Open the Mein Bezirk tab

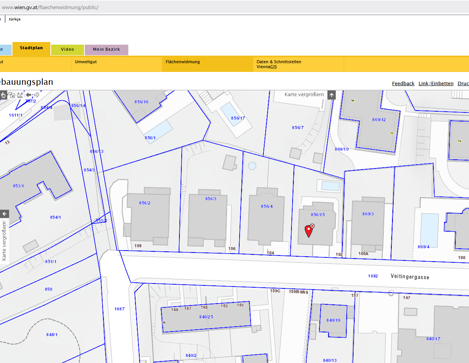[x=106, y=50]
